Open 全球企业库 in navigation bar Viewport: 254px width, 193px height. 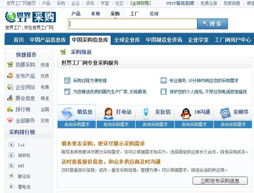pyautogui.click(x=127, y=40)
